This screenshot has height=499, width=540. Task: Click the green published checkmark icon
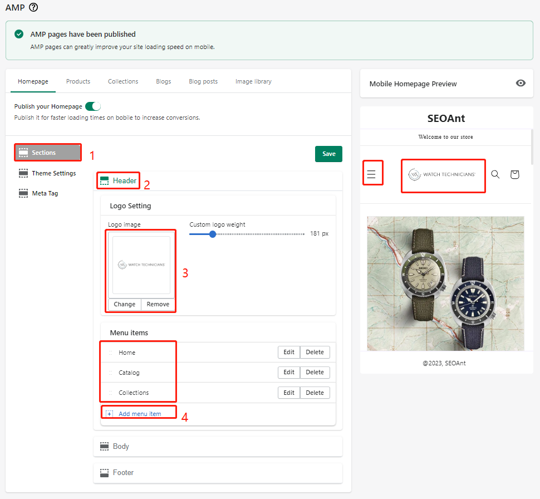[x=19, y=34]
